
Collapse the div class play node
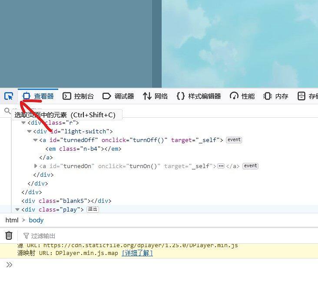pos(18,209)
